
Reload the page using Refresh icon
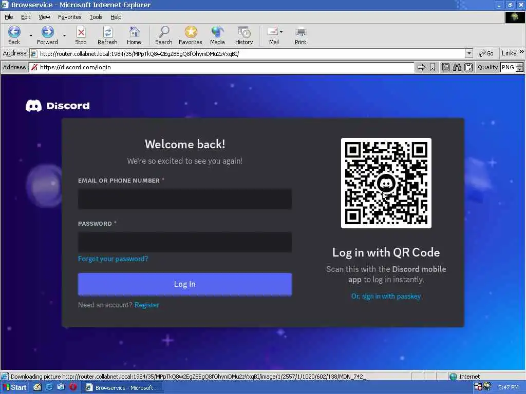(x=107, y=32)
